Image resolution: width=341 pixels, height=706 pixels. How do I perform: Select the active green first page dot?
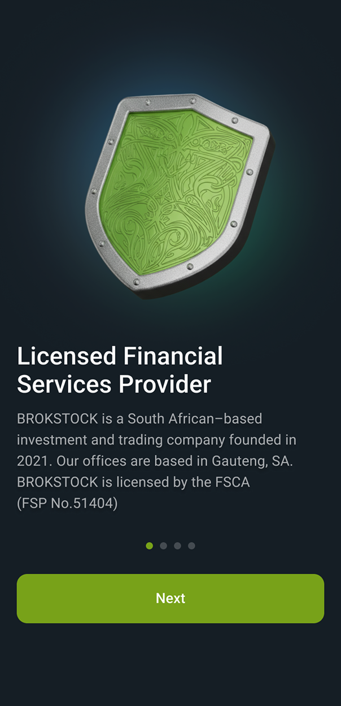(149, 546)
